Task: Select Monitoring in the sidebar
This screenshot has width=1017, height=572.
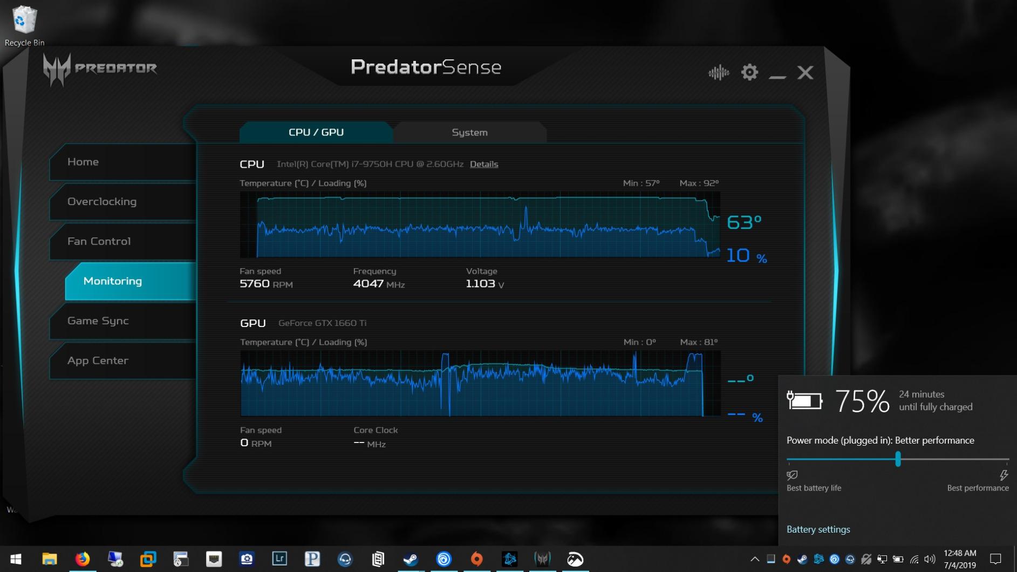Action: click(x=131, y=281)
